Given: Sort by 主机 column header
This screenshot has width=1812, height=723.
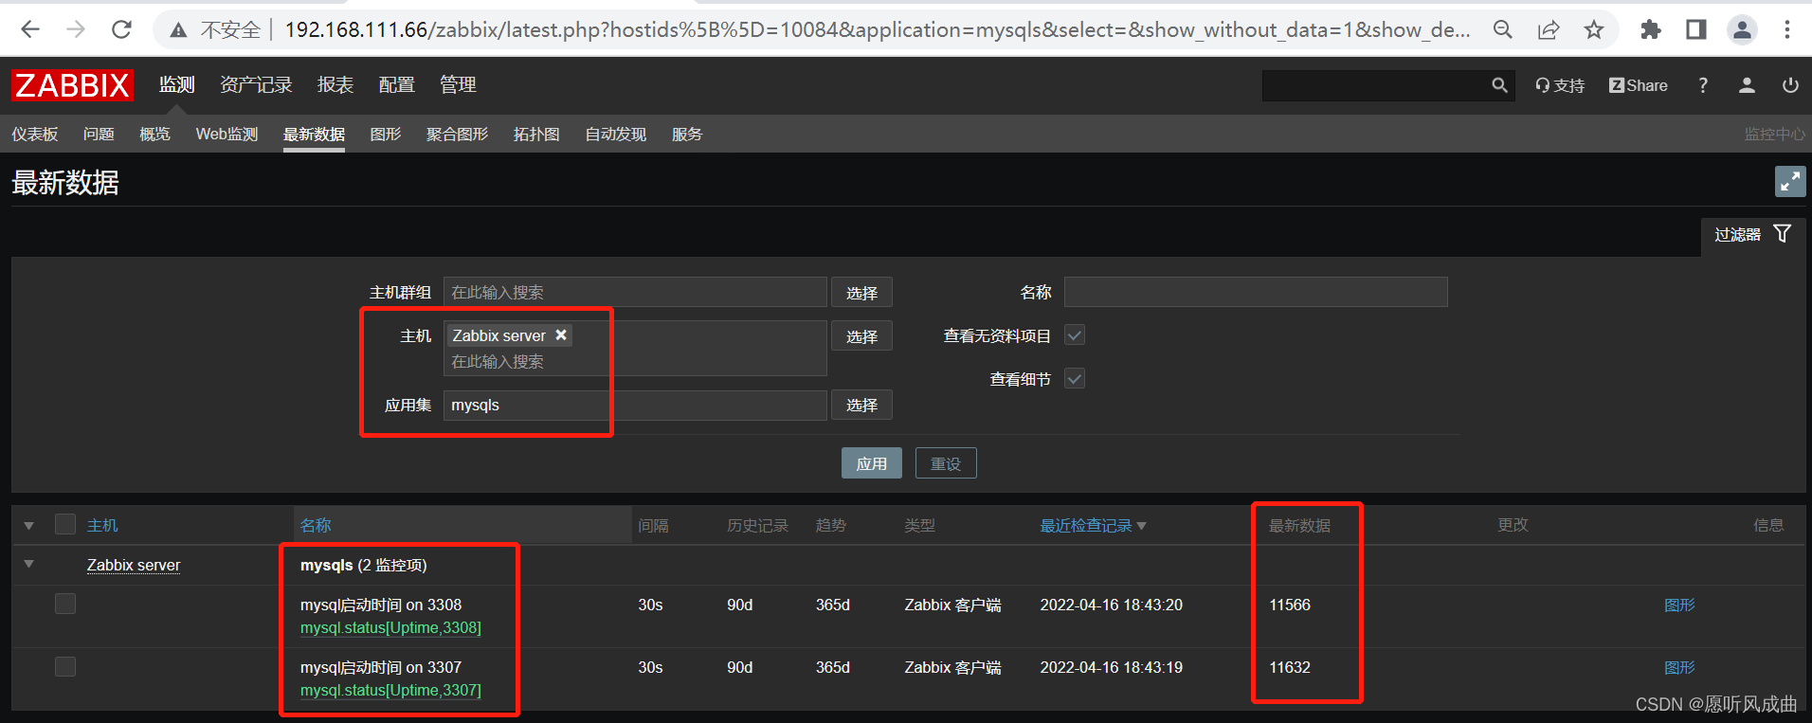Looking at the screenshot, I should pos(102,525).
